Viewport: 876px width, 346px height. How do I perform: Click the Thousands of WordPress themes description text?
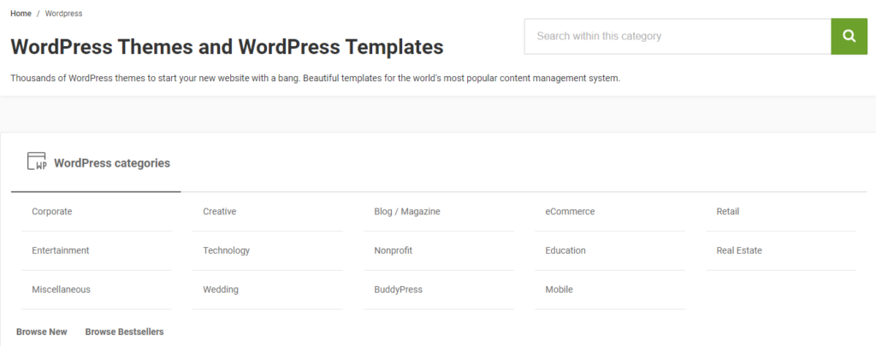pyautogui.click(x=316, y=78)
